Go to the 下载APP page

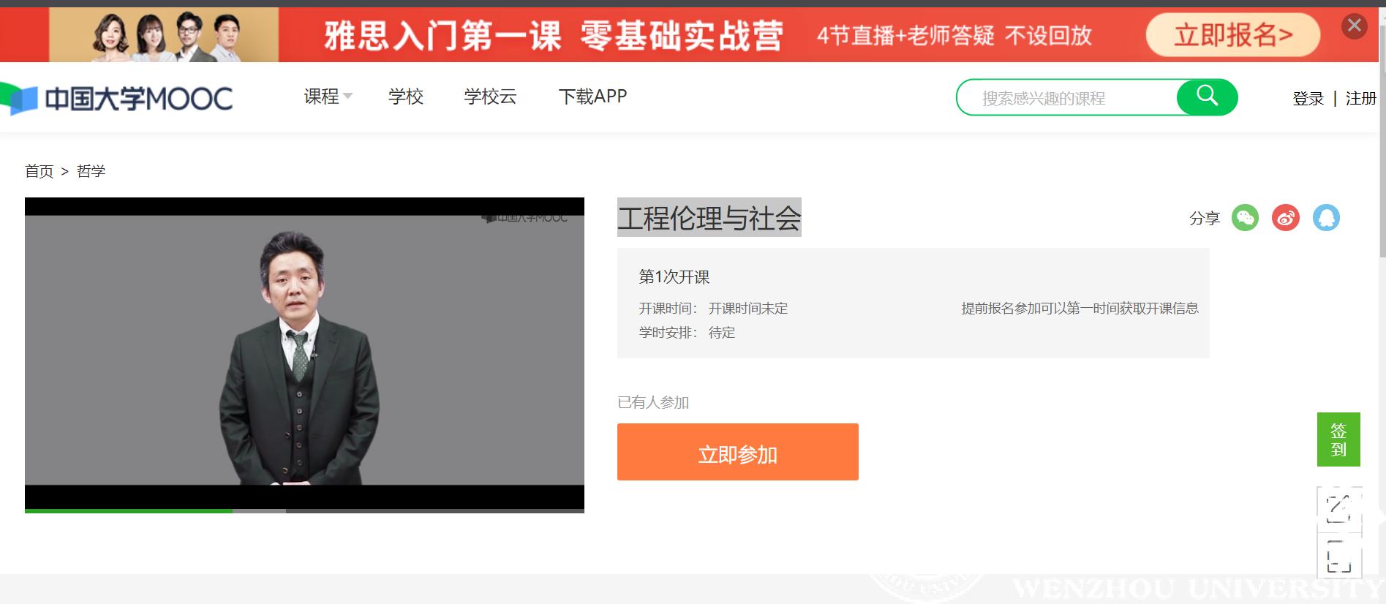pyautogui.click(x=592, y=97)
